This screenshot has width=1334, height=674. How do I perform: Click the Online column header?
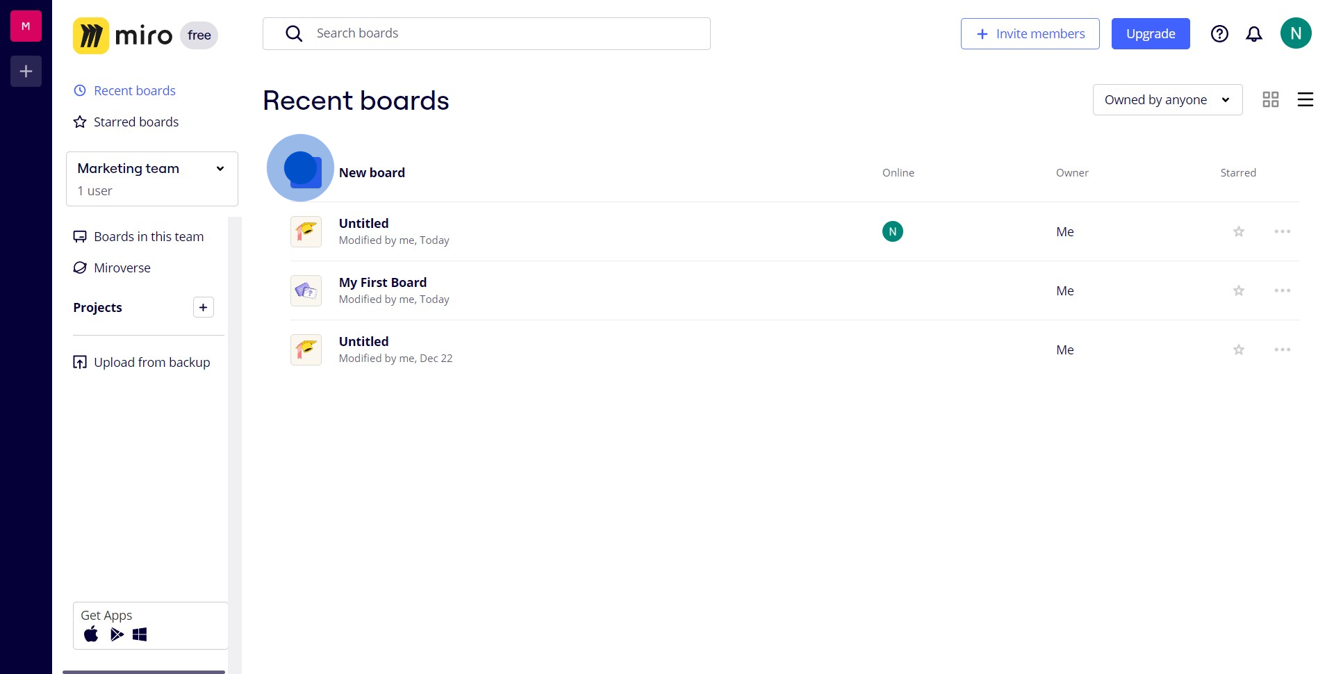click(x=898, y=172)
